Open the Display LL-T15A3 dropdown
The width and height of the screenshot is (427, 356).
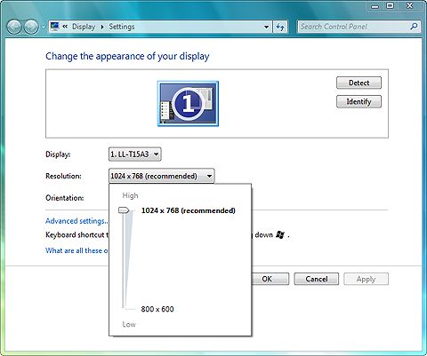click(135, 154)
